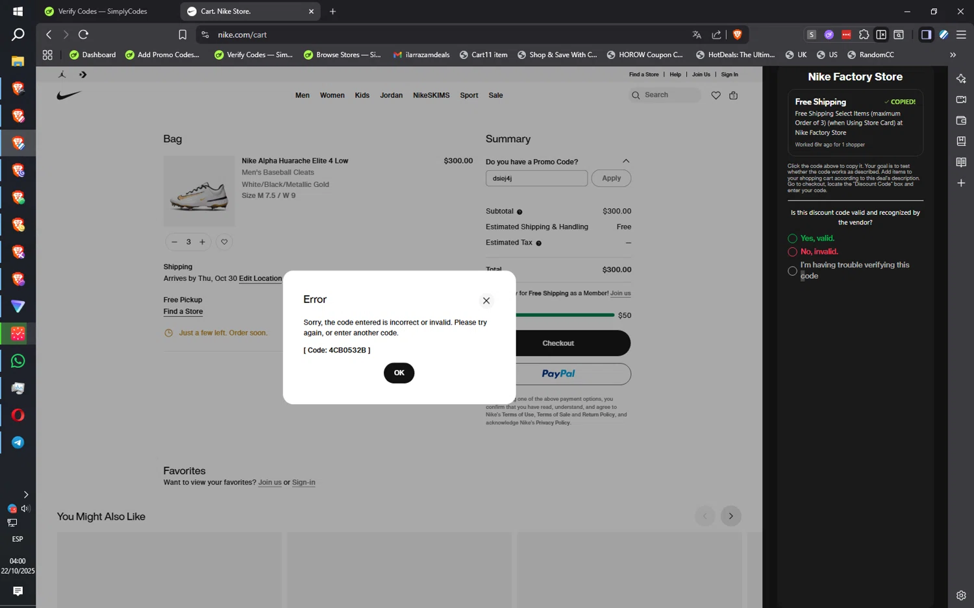Show more bookmarks chevron
Image resolution: width=974 pixels, height=608 pixels.
[953, 55]
